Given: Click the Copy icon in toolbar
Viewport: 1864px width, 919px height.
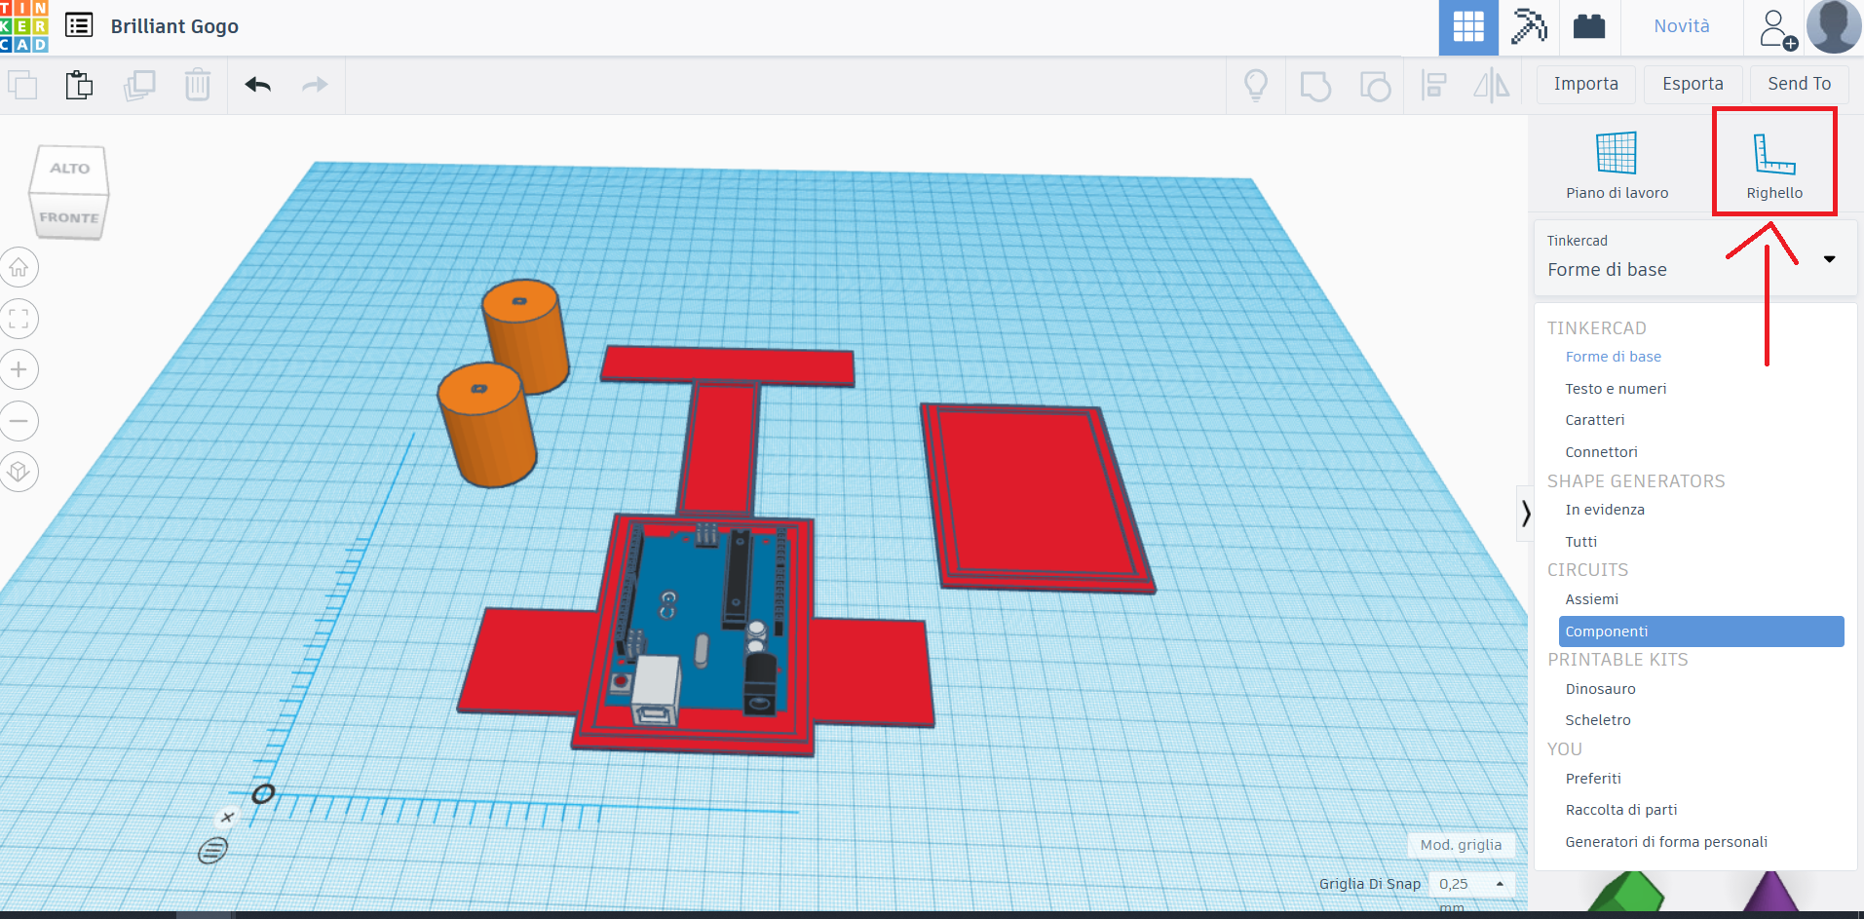Looking at the screenshot, I should point(22,86).
